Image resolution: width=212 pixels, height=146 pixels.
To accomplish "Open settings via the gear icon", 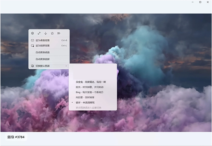I will [x=33, y=33].
